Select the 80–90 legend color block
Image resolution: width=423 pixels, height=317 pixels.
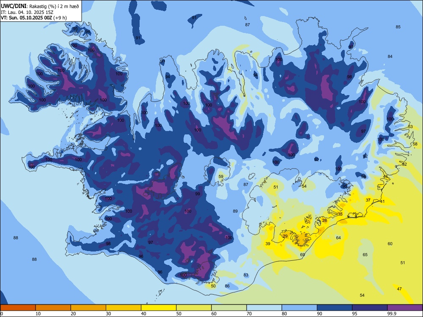(299, 308)
